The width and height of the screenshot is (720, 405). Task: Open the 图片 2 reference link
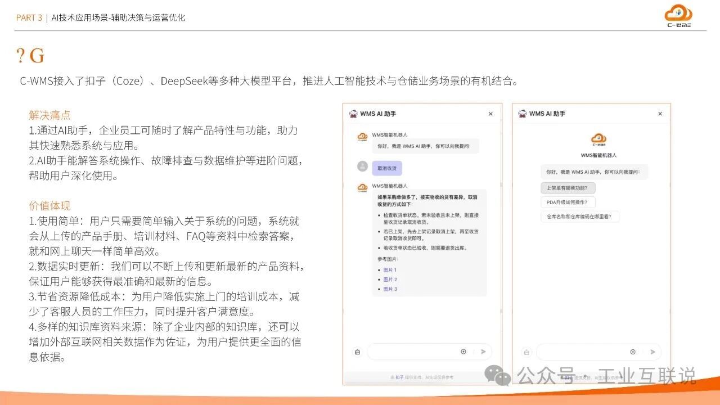pos(390,279)
